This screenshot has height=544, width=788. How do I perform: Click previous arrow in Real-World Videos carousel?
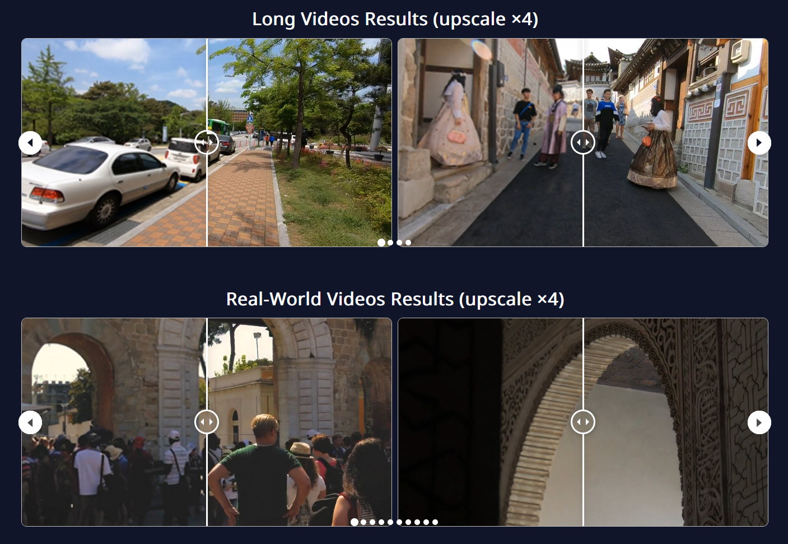tap(30, 422)
